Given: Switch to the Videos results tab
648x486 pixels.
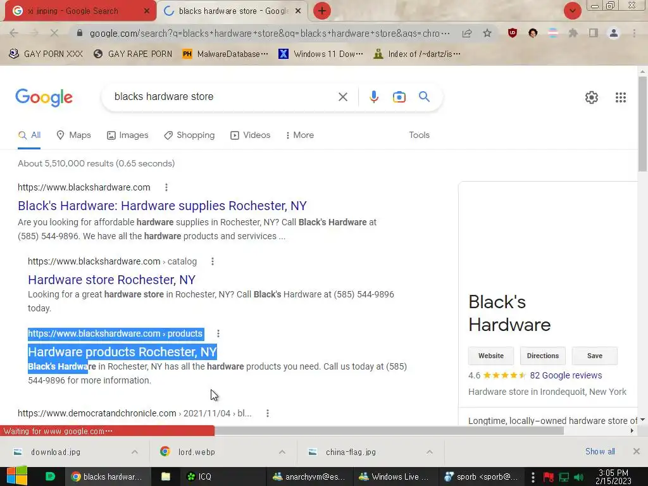Looking at the screenshot, I should point(250,135).
